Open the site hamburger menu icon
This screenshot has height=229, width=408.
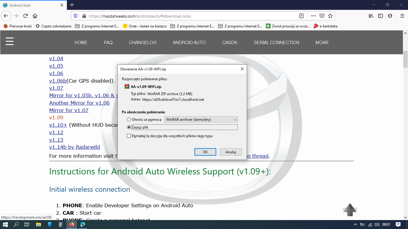coord(10,41)
